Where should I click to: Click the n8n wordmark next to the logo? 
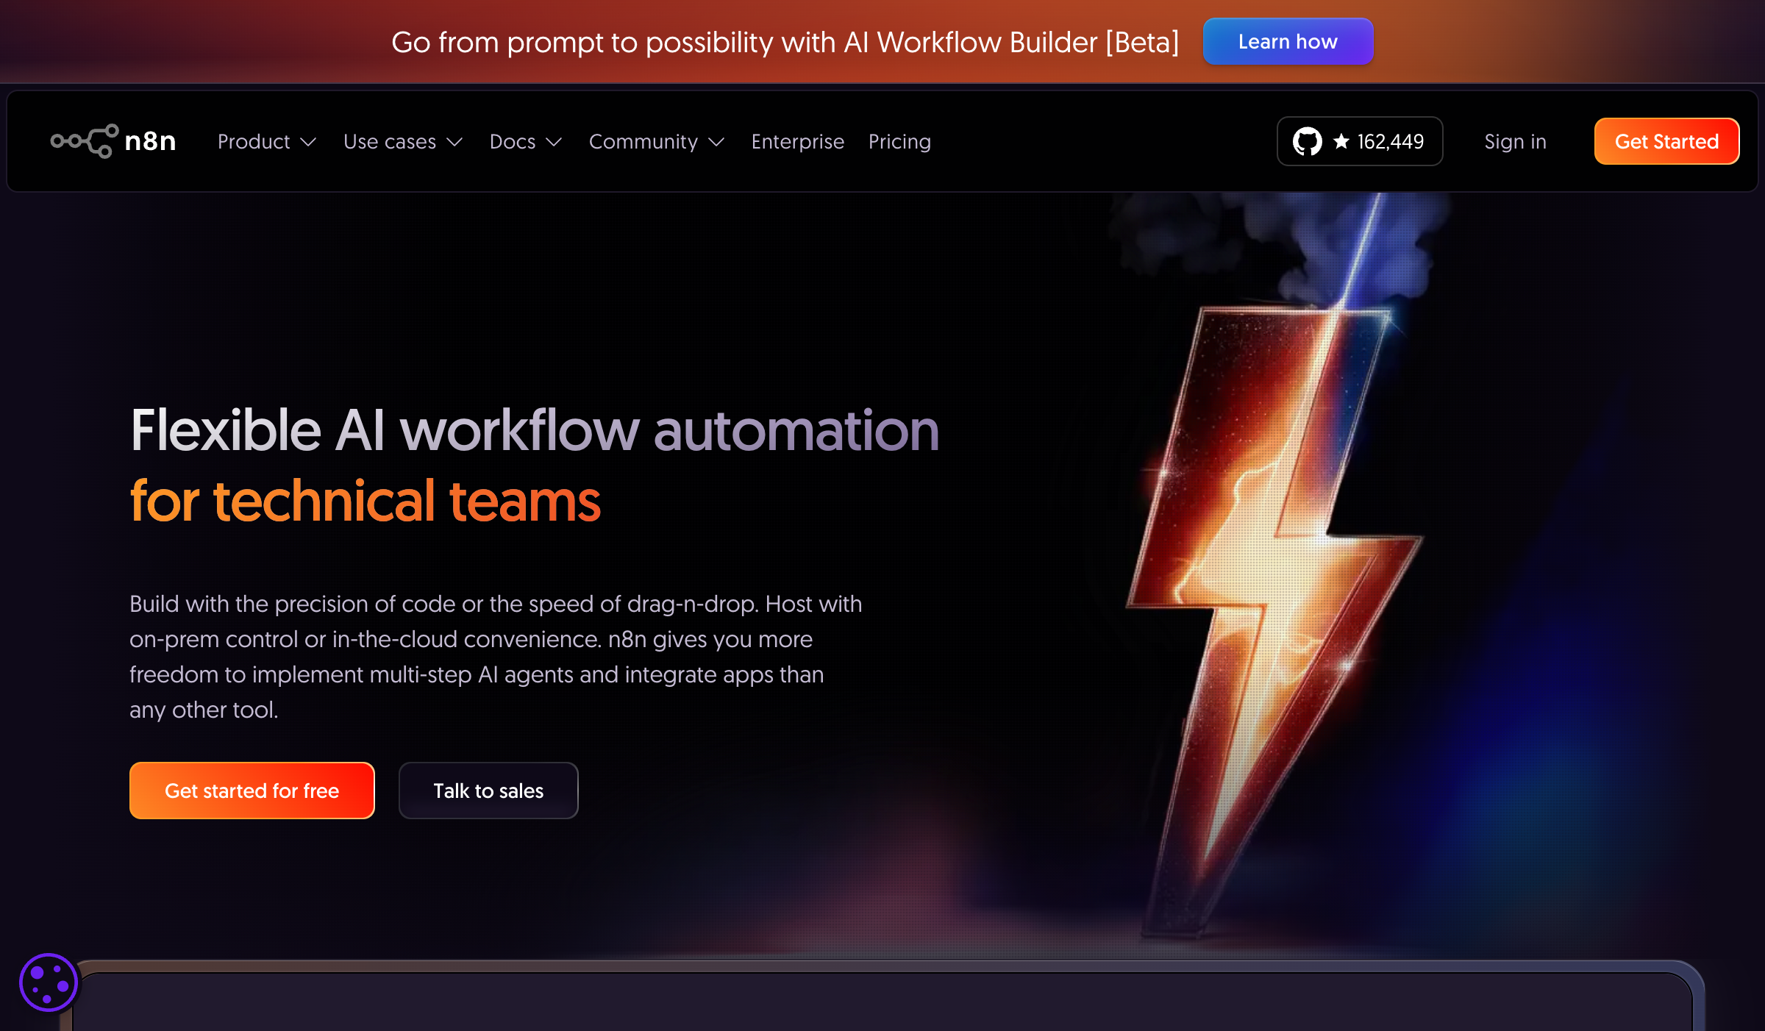pos(151,141)
